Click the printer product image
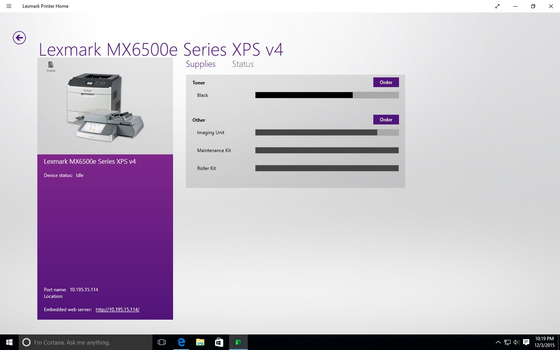This screenshot has width=560, height=350. coord(105,107)
